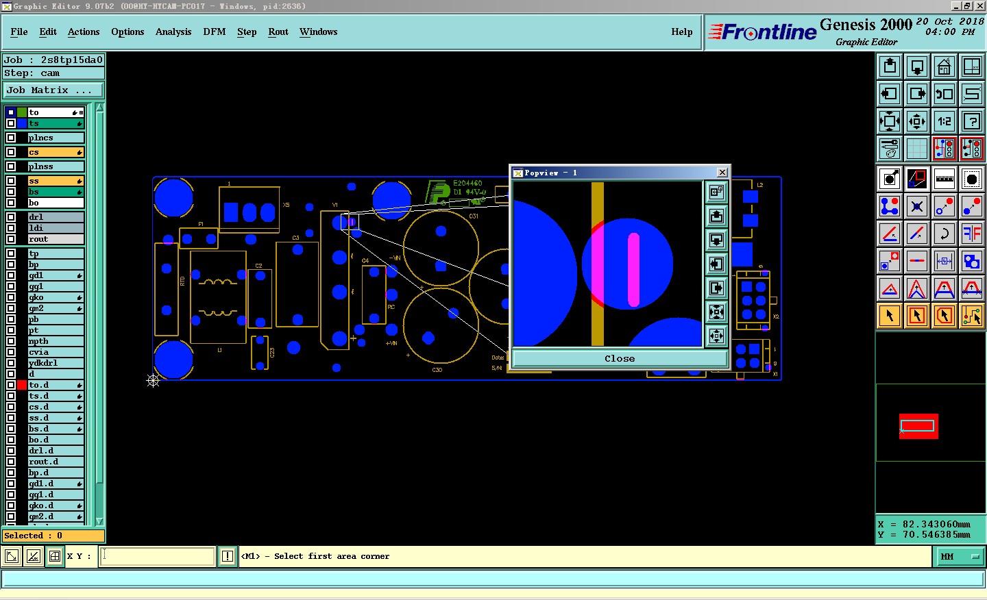Viewport: 987px width, 600px height.
Task: Click the layer list scrollbar down arrow
Action: (x=99, y=521)
